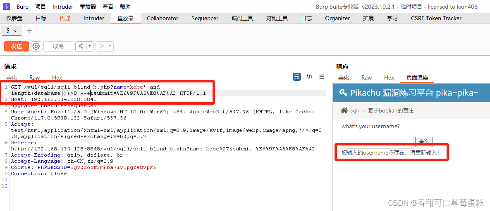Viewport: 490px width, 211px height.
Task: Open the 重放器 menu in menu bar
Action: [x=88, y=7]
